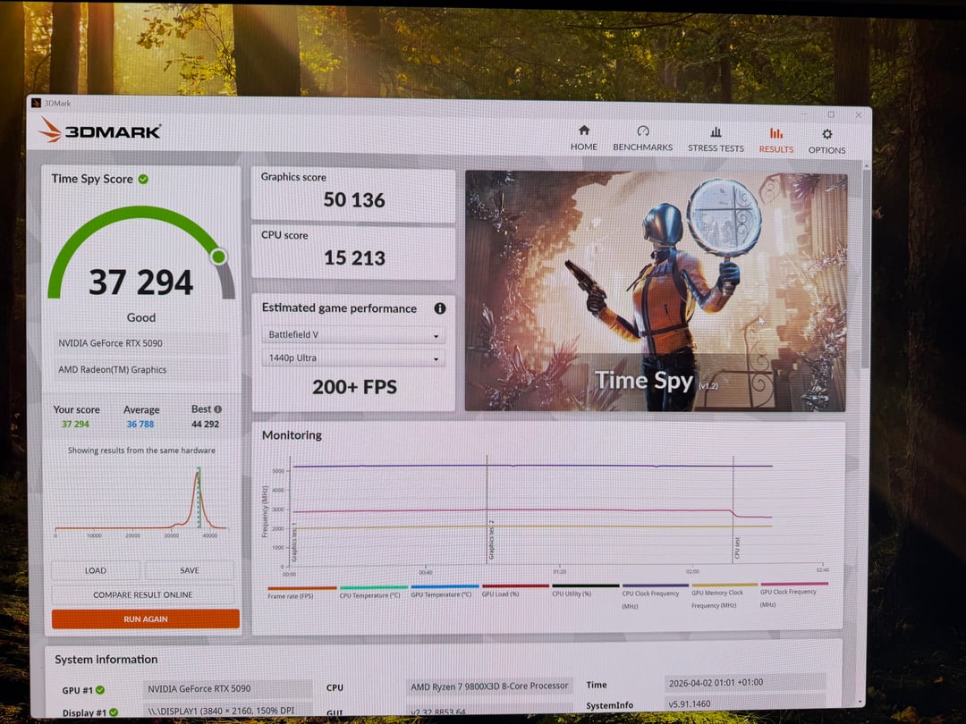Click the Save result button

190,570
